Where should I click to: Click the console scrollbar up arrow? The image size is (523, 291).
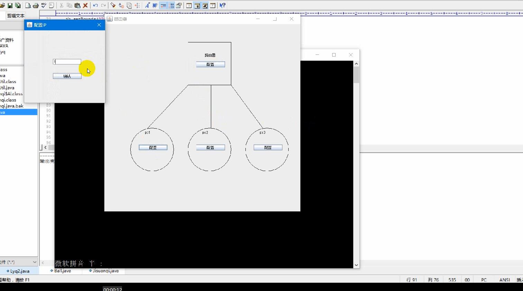(356, 64)
